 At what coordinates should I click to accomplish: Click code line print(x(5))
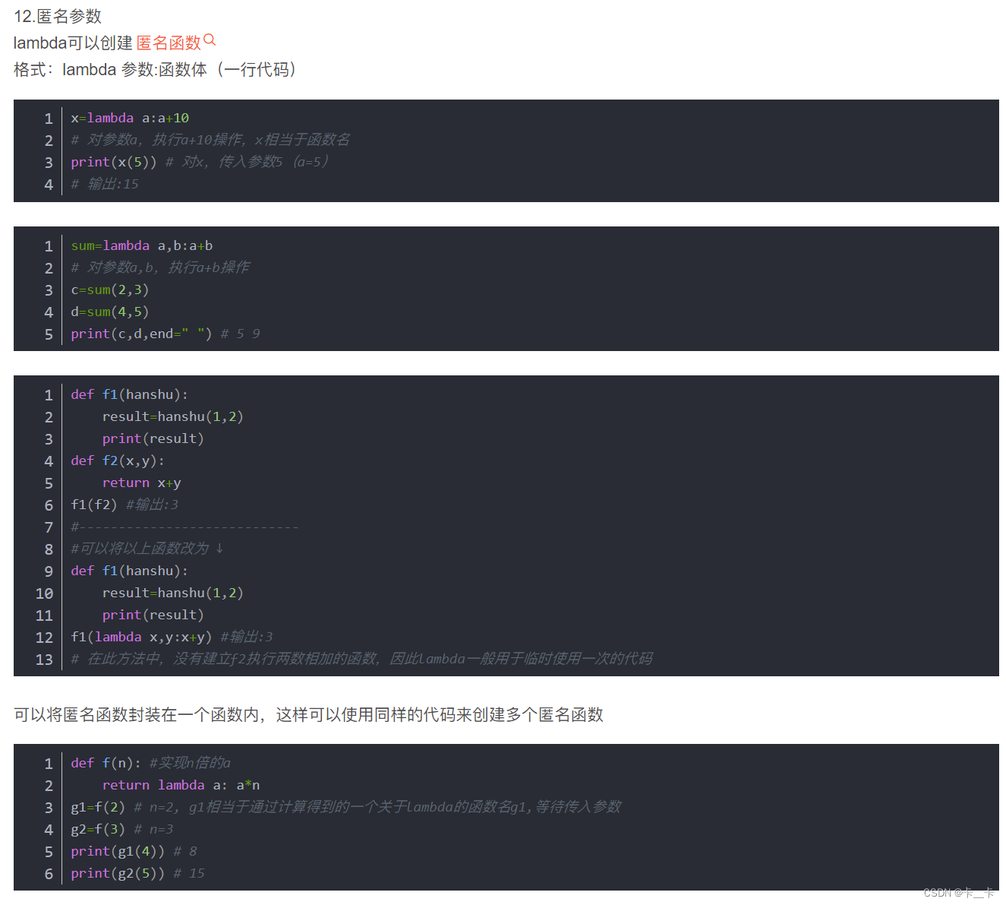[x=114, y=162]
